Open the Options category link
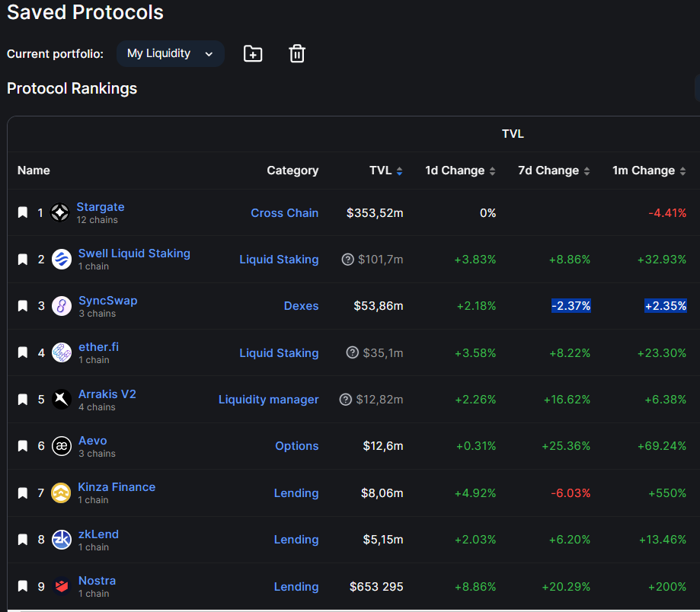The width and height of the screenshot is (700, 612). tap(297, 445)
